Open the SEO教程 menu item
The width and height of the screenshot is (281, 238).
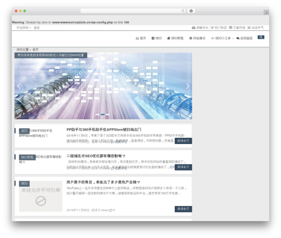pyautogui.click(x=177, y=38)
